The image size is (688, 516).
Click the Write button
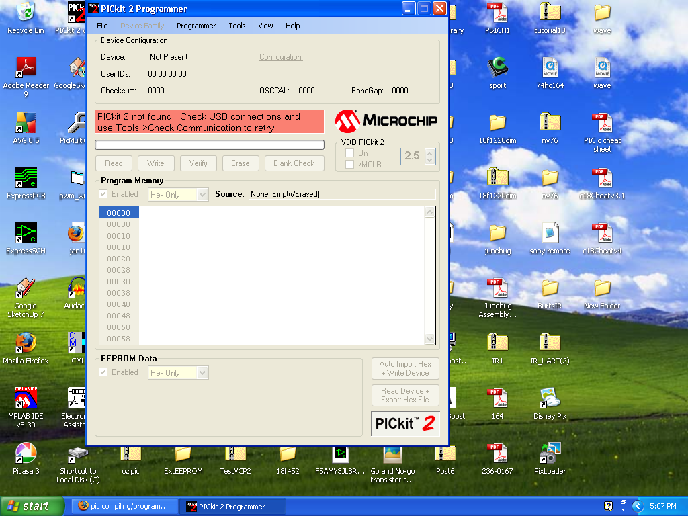[156, 163]
